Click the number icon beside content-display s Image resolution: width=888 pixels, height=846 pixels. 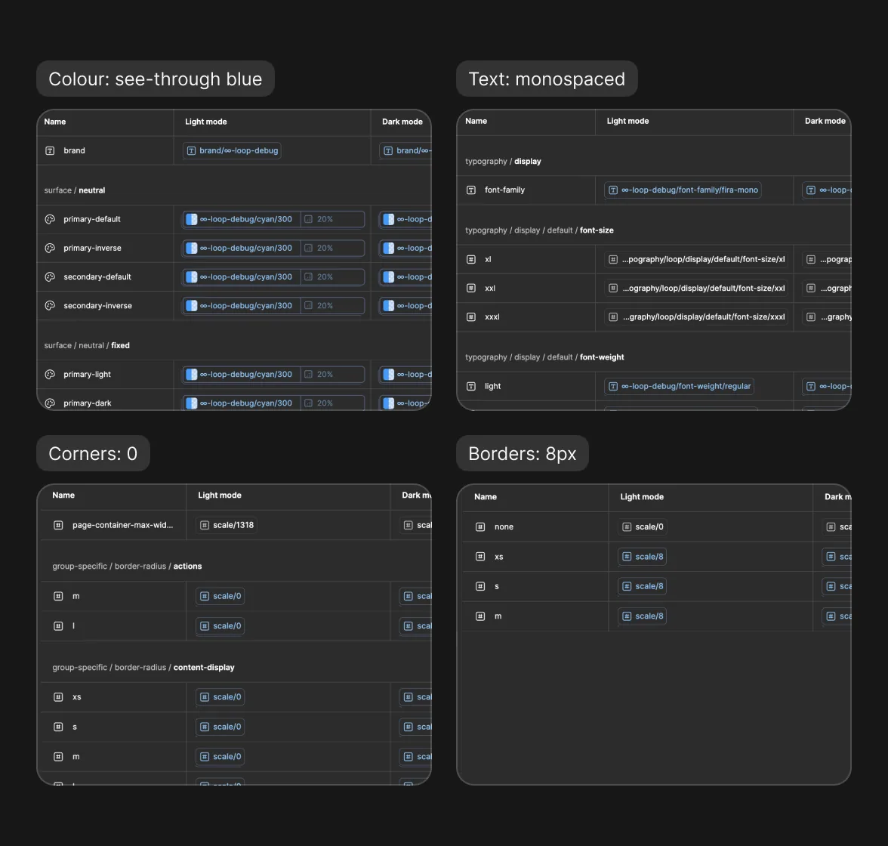coord(58,727)
